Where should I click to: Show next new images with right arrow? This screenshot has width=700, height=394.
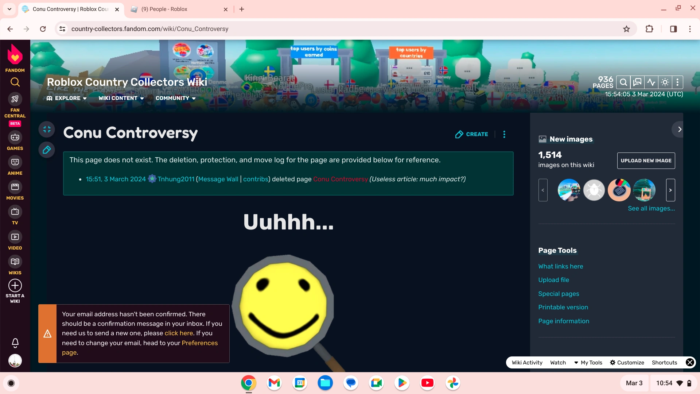[670, 190]
